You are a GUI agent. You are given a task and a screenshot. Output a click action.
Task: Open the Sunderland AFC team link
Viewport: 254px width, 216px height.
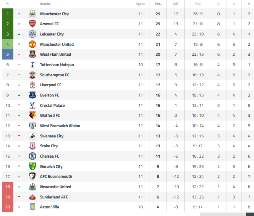[x=54, y=197]
